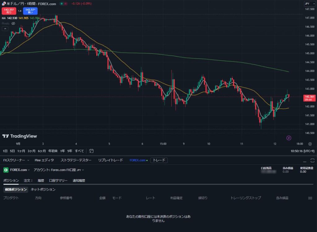The width and height of the screenshot is (317, 232).
Task: Collapse the chart legend with the up arrow
Action: pyautogui.click(x=5, y=29)
